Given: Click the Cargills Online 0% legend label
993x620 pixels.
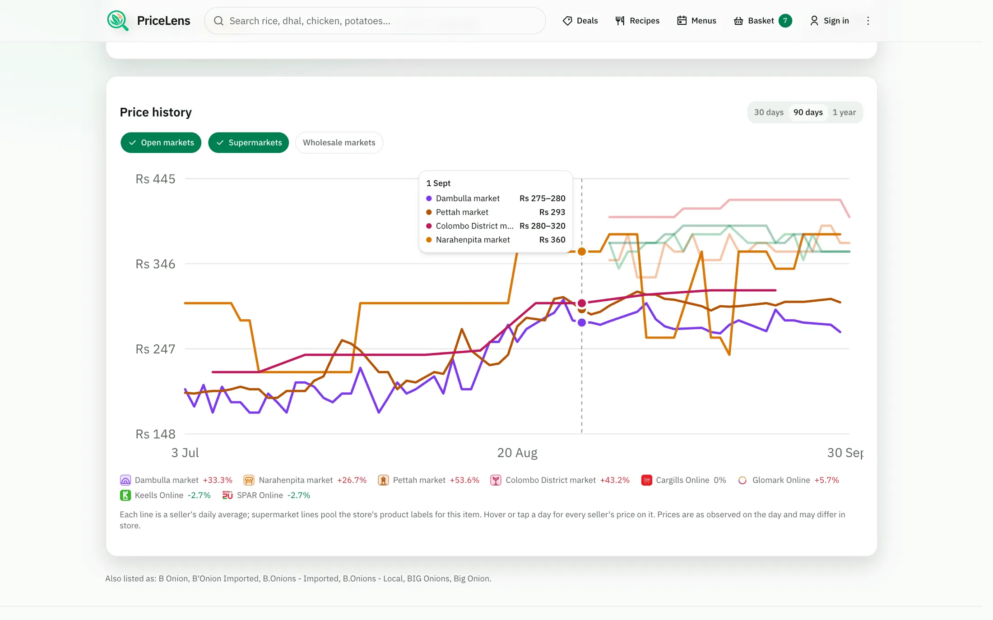Looking at the screenshot, I should pyautogui.click(x=691, y=480).
